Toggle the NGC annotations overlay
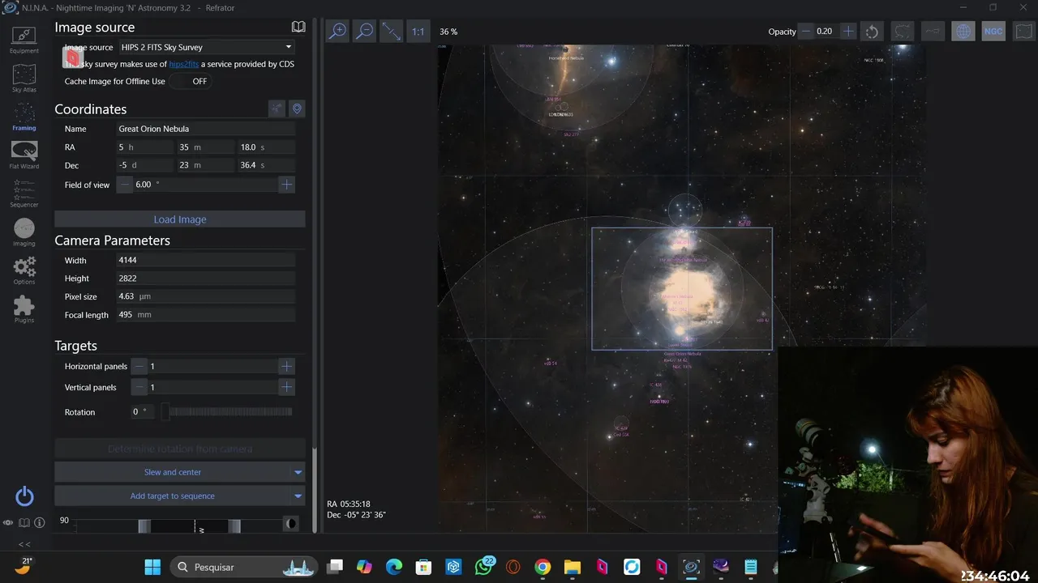The image size is (1038, 583). (x=993, y=32)
